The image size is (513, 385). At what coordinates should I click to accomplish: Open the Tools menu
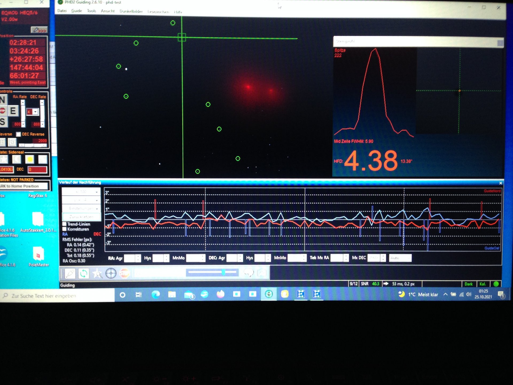coord(91,11)
